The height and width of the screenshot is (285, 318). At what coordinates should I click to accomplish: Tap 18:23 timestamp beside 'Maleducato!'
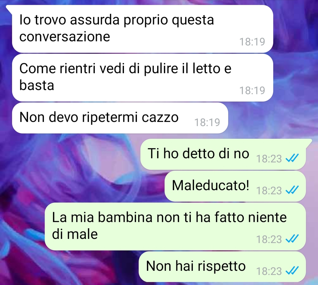click(x=269, y=190)
